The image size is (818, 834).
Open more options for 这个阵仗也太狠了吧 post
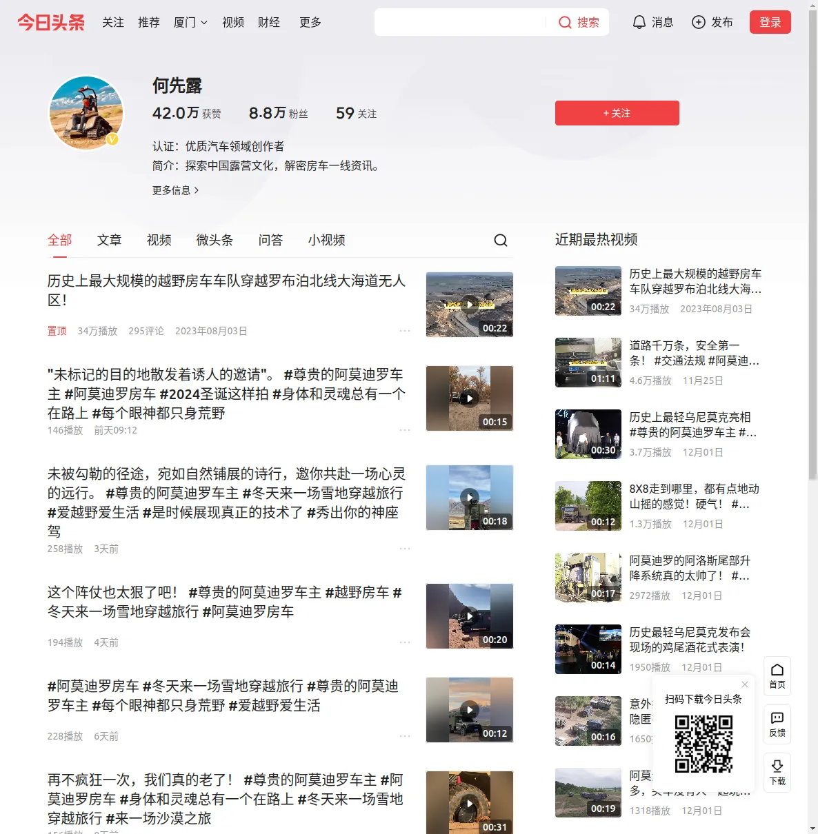[405, 642]
